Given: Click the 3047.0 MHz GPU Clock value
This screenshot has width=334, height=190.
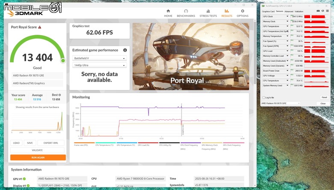Looking at the screenshot, I should [x=297, y=16].
